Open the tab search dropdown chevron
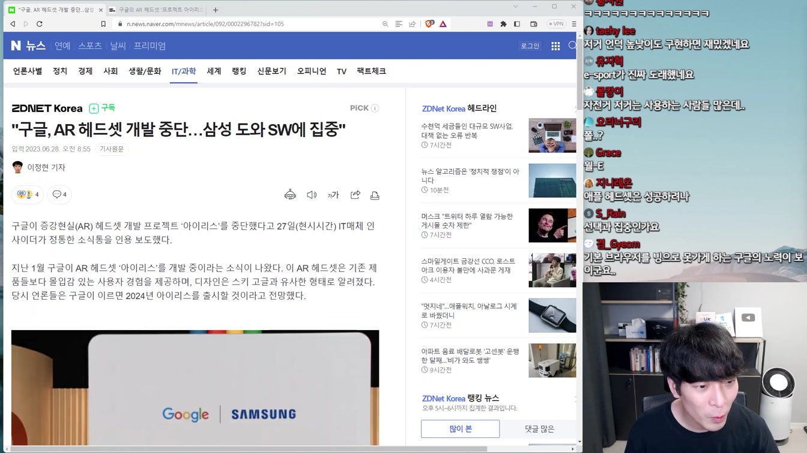 click(x=515, y=7)
